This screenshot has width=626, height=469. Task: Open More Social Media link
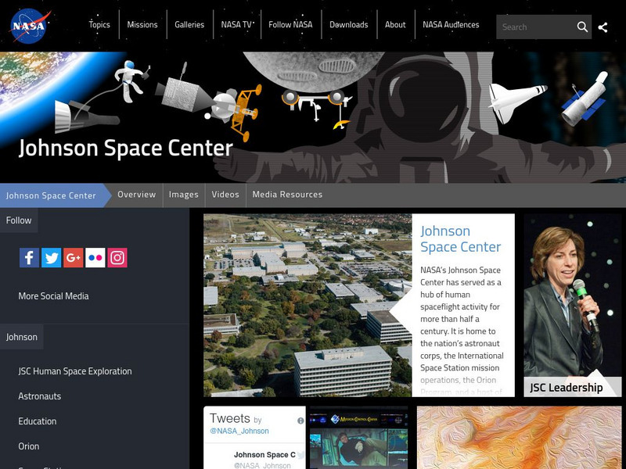click(53, 296)
